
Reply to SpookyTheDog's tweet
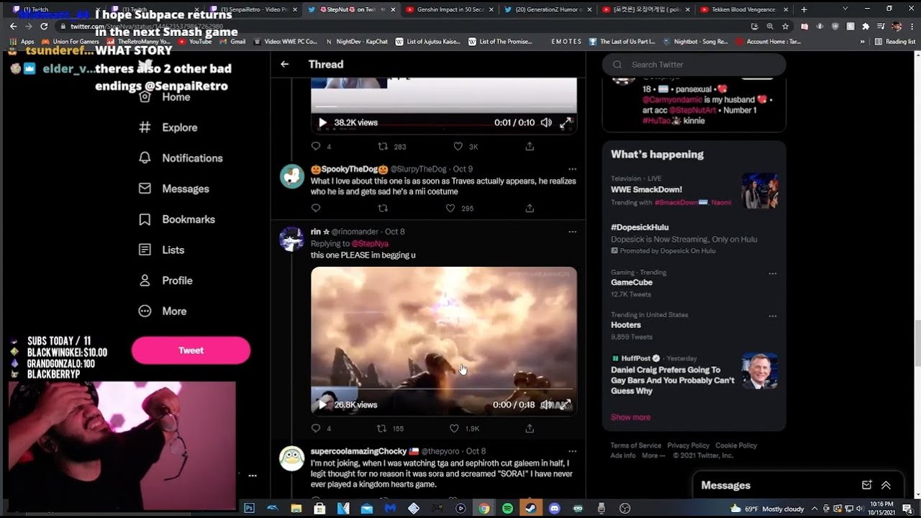coord(316,208)
